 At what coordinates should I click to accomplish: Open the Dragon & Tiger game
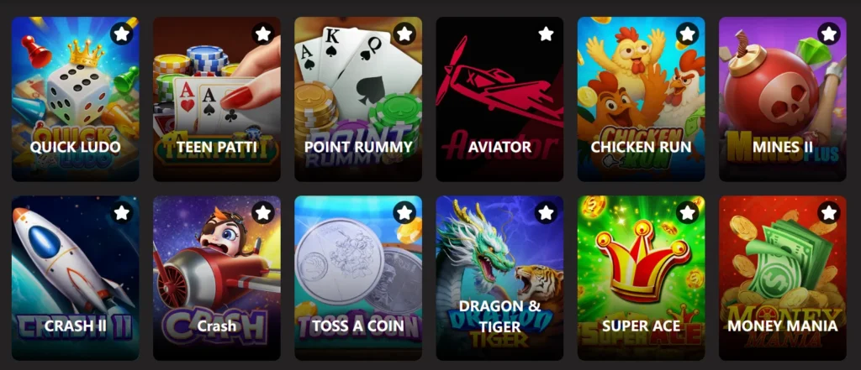pos(499,278)
